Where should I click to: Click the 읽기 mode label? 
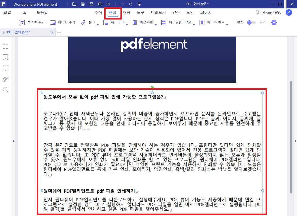click(x=263, y=22)
